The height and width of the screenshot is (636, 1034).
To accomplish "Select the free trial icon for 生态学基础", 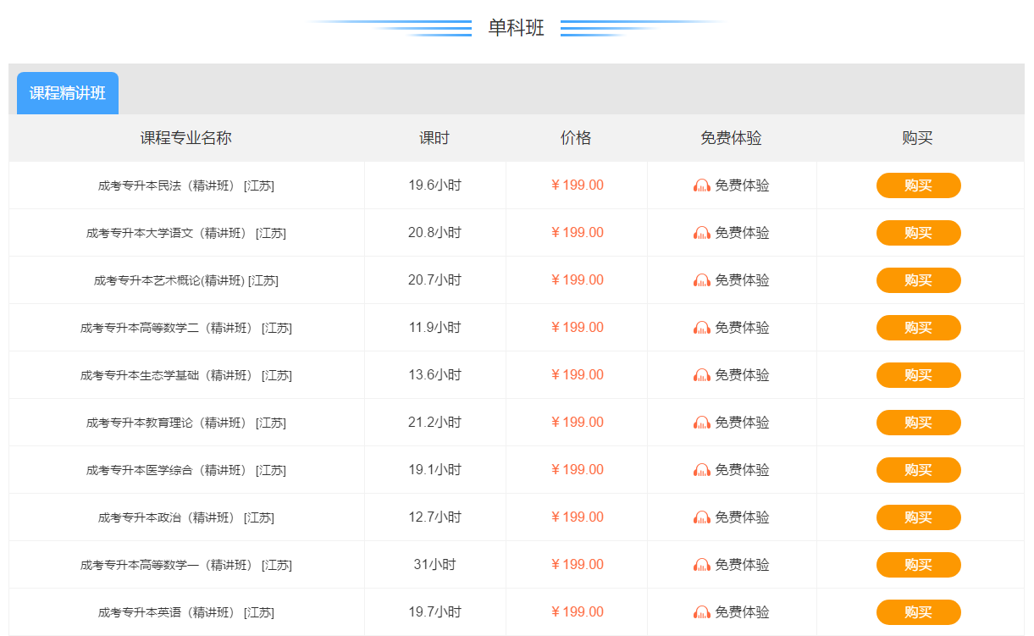I will point(701,374).
